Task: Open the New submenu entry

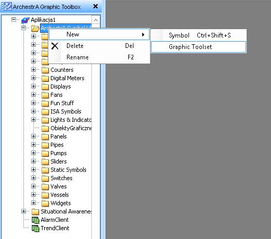Action: tap(99, 34)
